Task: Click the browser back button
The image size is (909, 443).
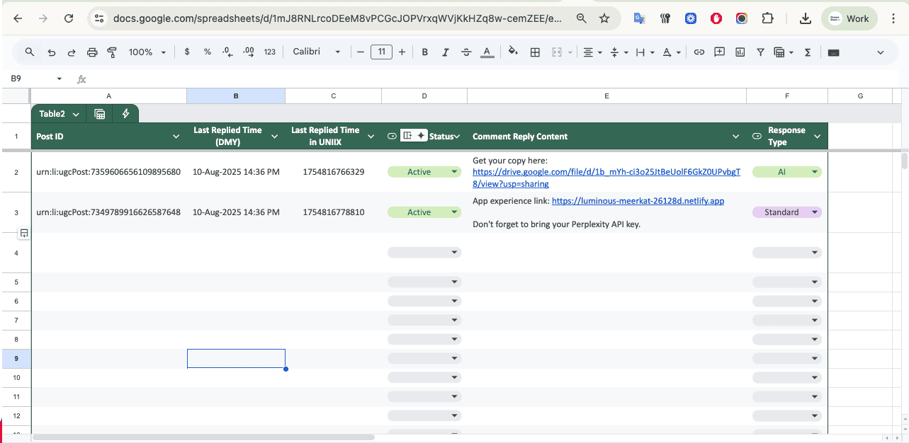Action: coord(18,19)
